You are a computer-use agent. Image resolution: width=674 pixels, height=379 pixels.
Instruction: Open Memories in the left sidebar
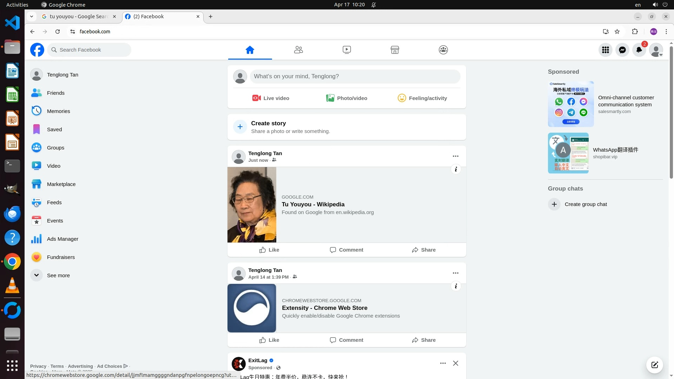coord(58,111)
